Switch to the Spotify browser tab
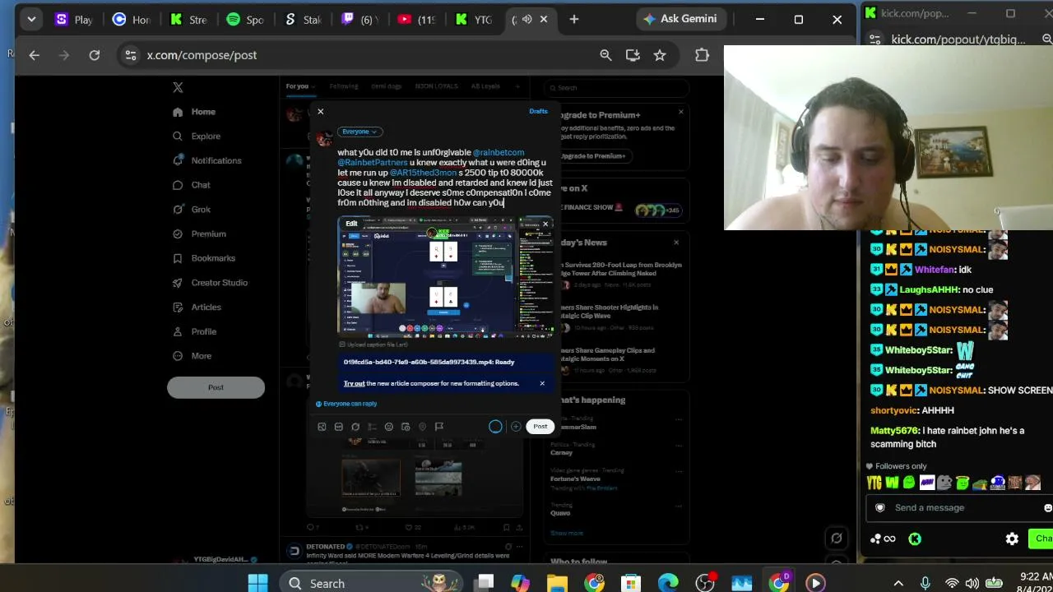 [244, 20]
